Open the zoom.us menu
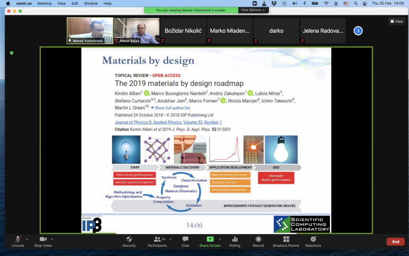Screen dimensions: 409x256 click(24, 4)
